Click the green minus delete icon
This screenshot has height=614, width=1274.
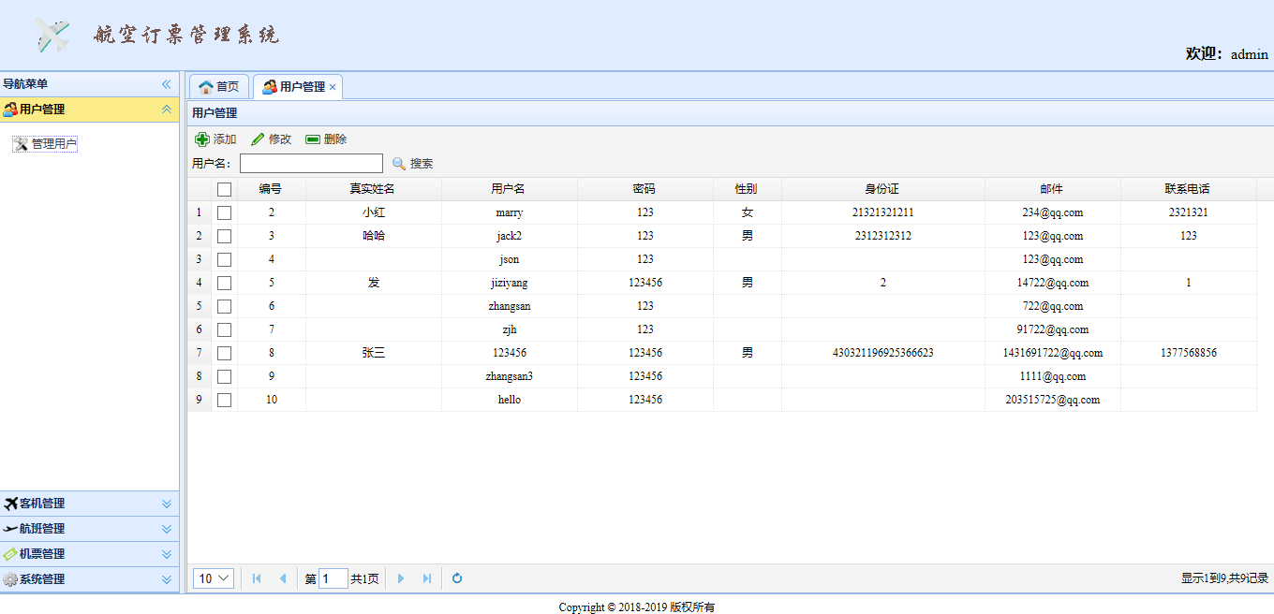[313, 139]
